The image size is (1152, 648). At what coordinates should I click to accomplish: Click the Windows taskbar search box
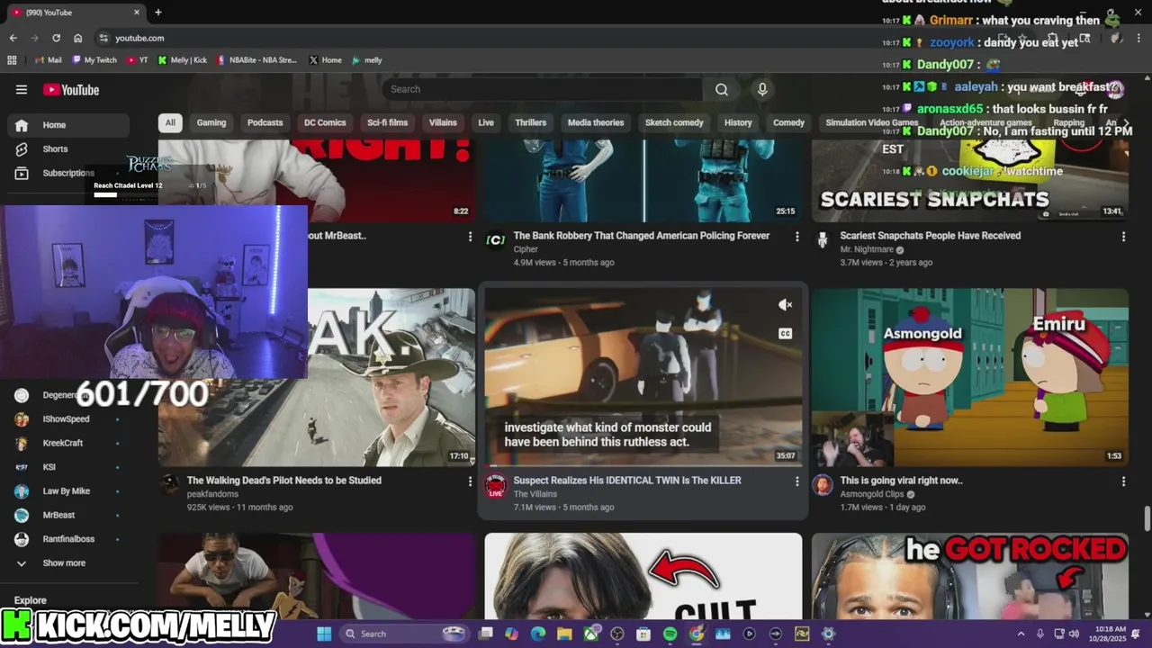404,634
